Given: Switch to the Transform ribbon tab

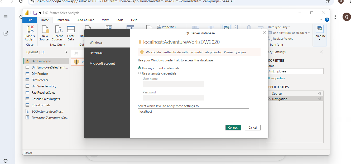Looking at the screenshot, I should click(63, 20).
